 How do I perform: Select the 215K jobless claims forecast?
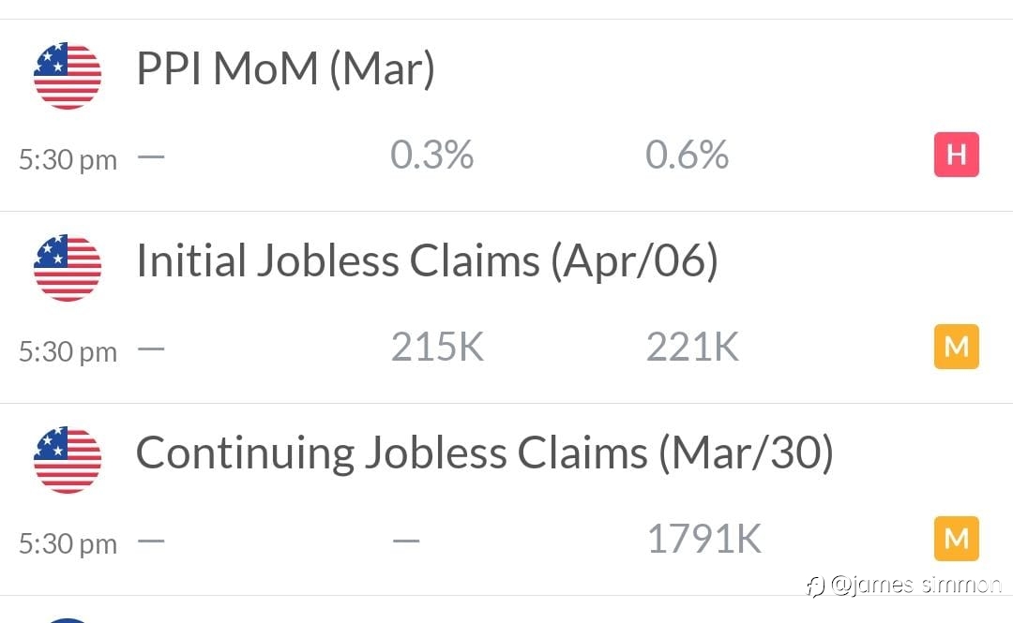(x=437, y=347)
